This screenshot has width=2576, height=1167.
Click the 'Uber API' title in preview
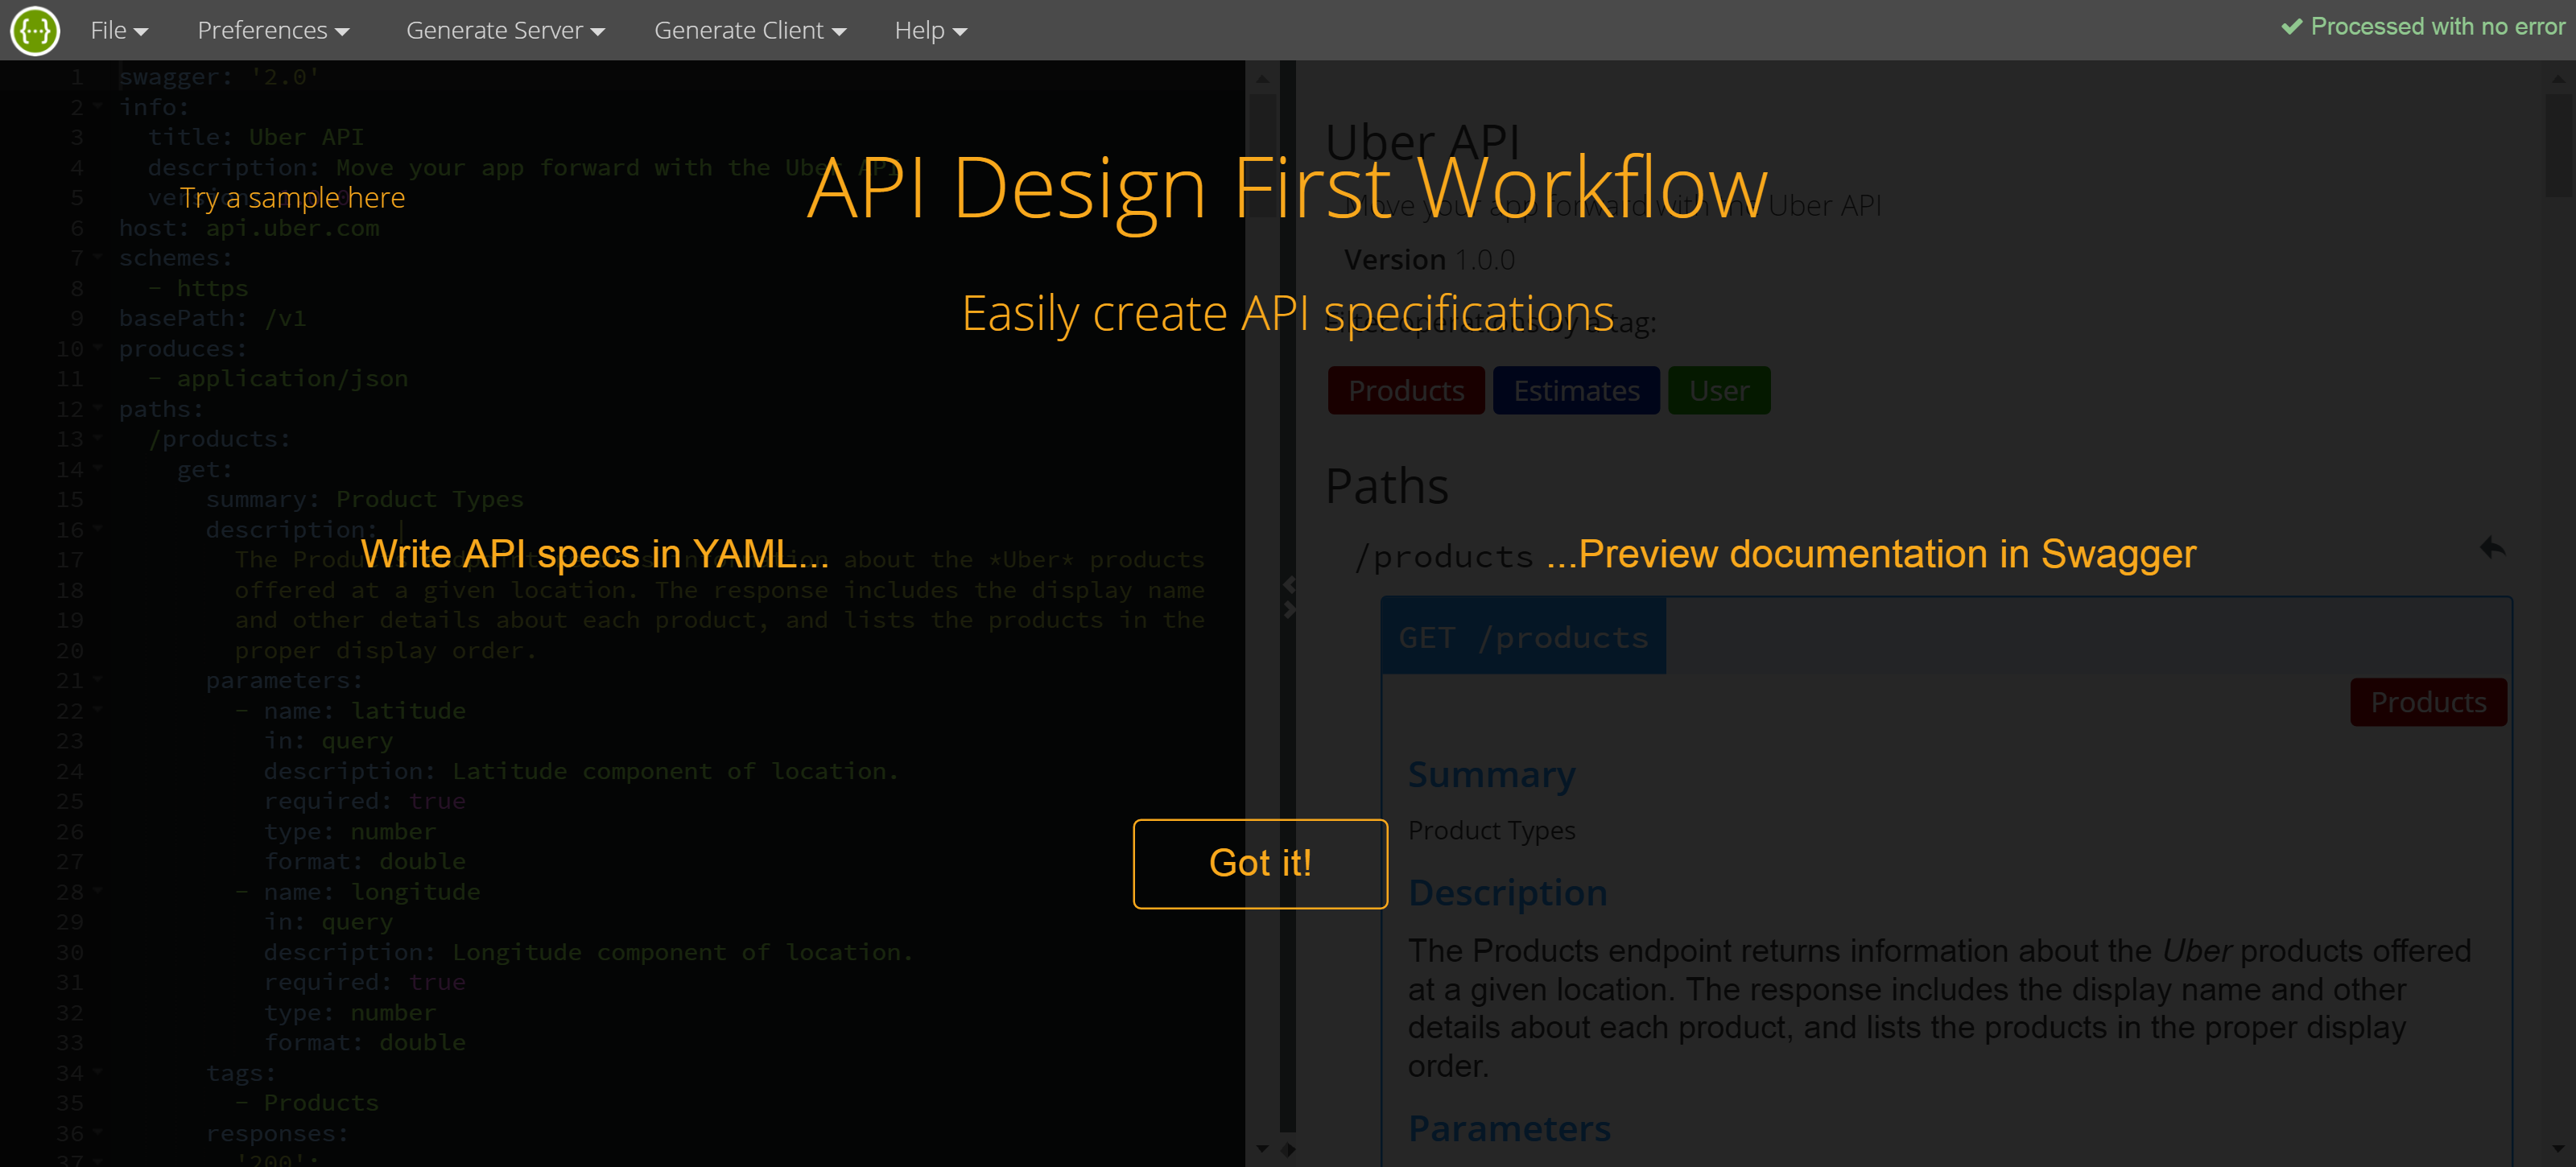1422,142
